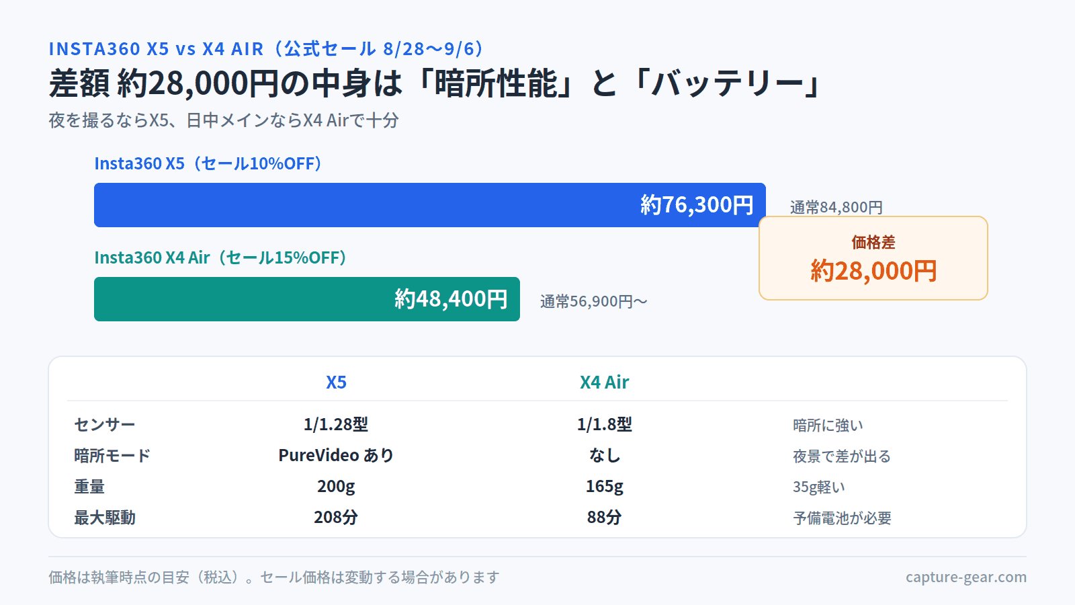Click the '価格差' label in the orange box

pyautogui.click(x=873, y=242)
